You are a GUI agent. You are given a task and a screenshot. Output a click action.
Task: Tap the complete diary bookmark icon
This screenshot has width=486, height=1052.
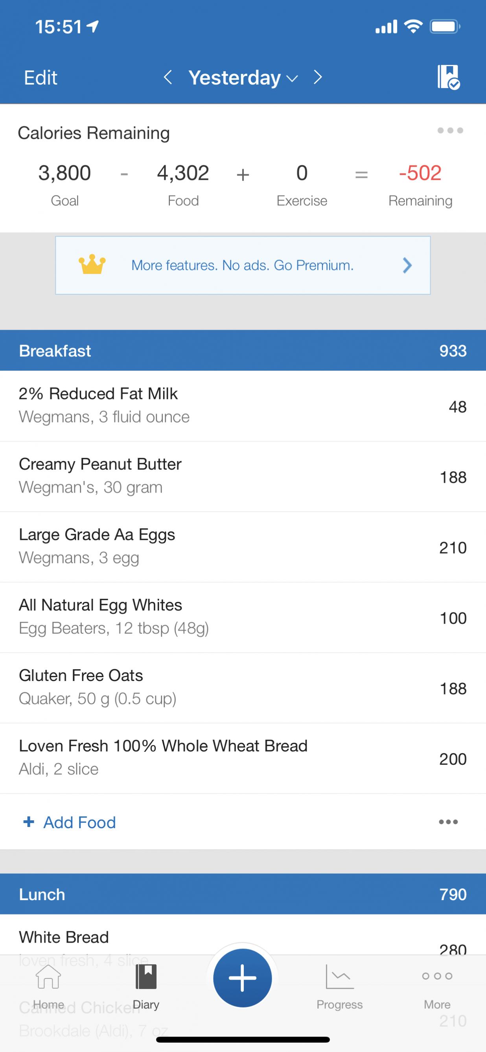coord(448,77)
